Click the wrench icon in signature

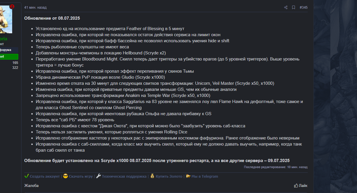[x=99, y=176]
